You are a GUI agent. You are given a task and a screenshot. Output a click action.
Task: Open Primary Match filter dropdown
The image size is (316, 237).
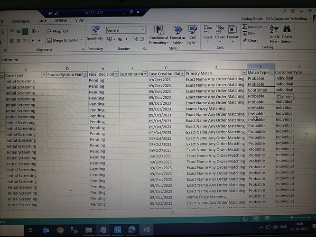pyautogui.click(x=244, y=73)
